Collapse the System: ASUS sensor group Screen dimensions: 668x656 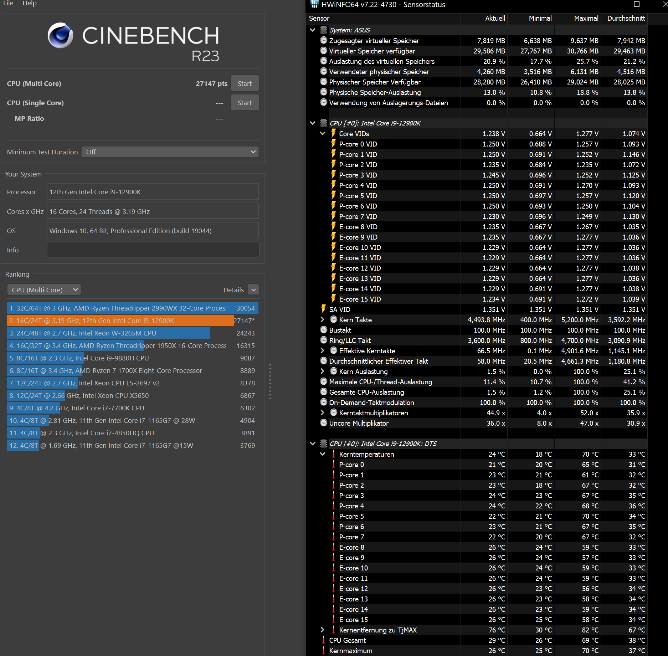(x=313, y=30)
